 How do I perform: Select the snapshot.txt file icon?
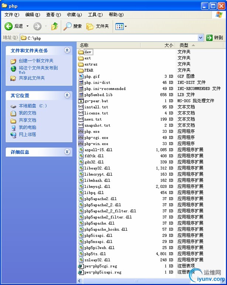(81, 125)
